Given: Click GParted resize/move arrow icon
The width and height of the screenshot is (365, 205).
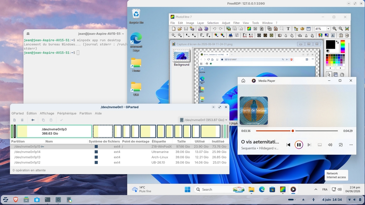Looking at the screenshot, I should click(32, 120).
